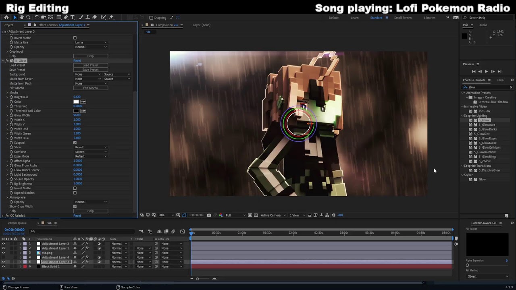Viewport: 516px width, 290px height.
Task: Toggle the transparency grid icon
Action: 256,215
